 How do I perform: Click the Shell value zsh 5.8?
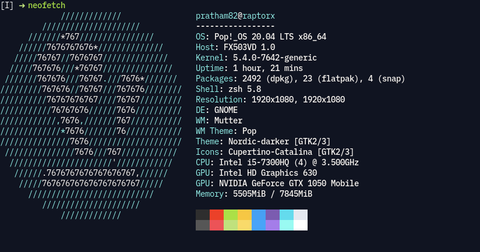coord(245,89)
